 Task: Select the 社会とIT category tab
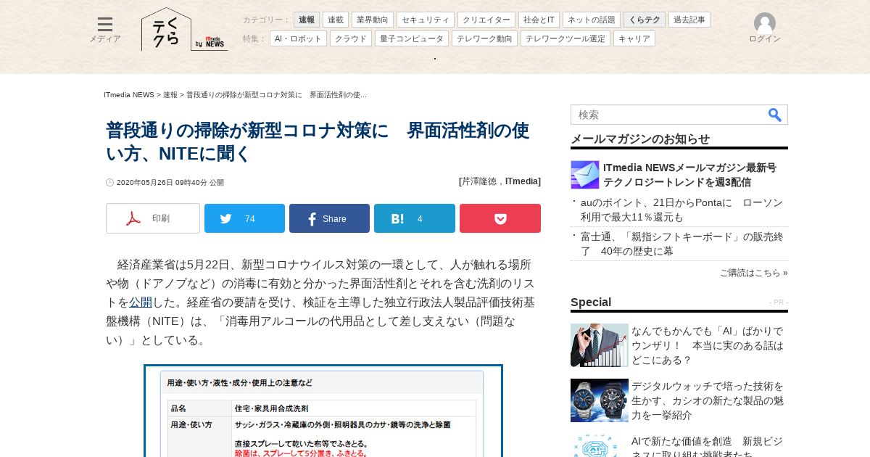tap(539, 20)
